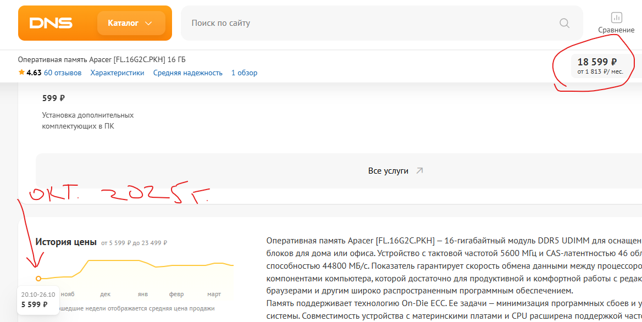Click the от 5 599 ₽ до 23 499 ₽ range
Viewport: 642px width, 322px height.
(x=134, y=243)
